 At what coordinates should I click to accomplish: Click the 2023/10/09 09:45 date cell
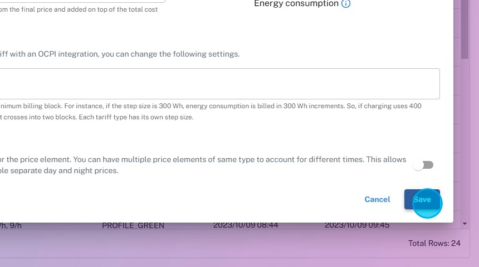pos(357,225)
